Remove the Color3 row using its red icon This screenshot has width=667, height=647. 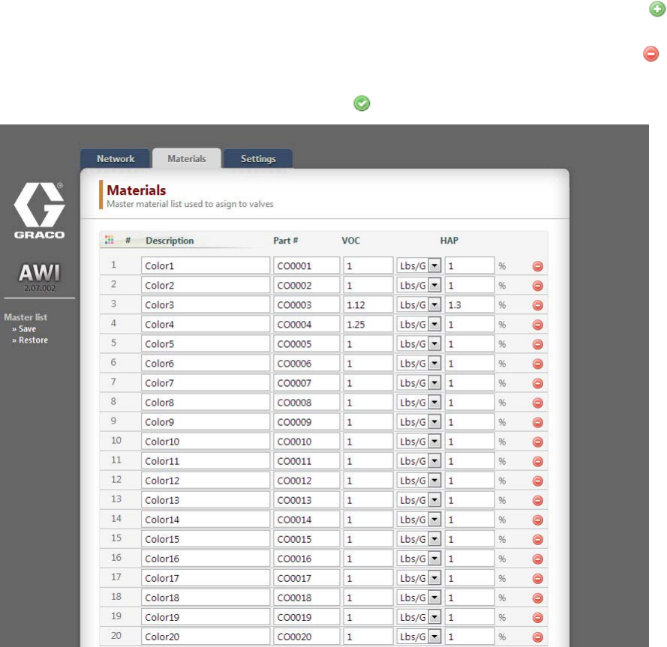tap(538, 305)
